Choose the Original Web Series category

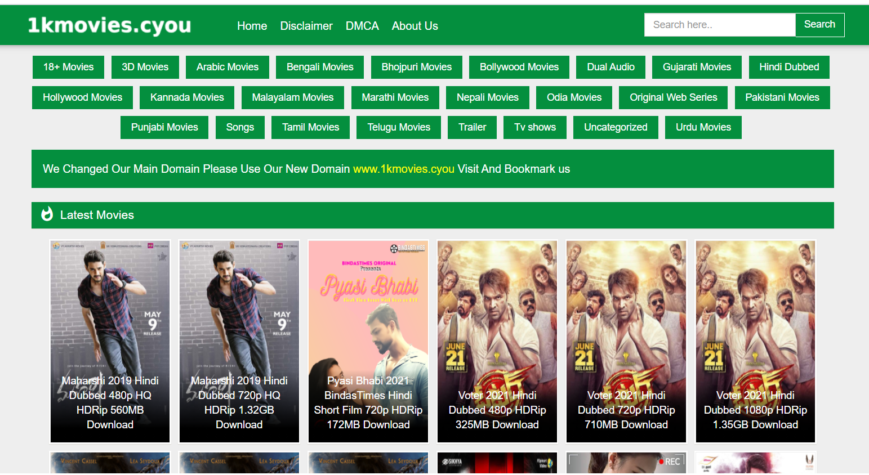click(x=673, y=97)
